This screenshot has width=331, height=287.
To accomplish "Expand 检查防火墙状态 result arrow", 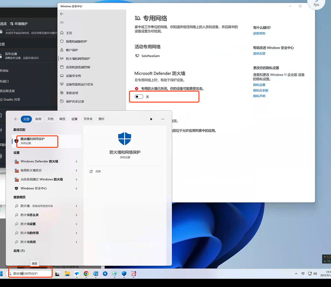I will pyautogui.click(x=76, y=170).
